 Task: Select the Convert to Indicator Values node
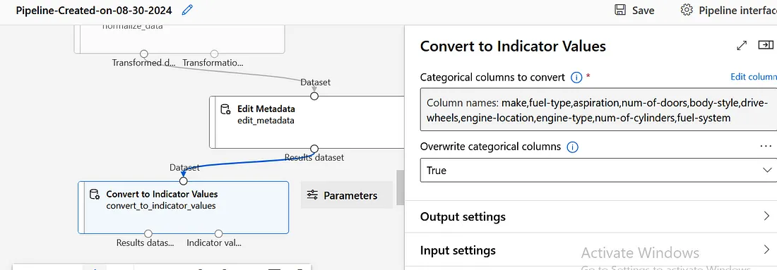pos(184,207)
